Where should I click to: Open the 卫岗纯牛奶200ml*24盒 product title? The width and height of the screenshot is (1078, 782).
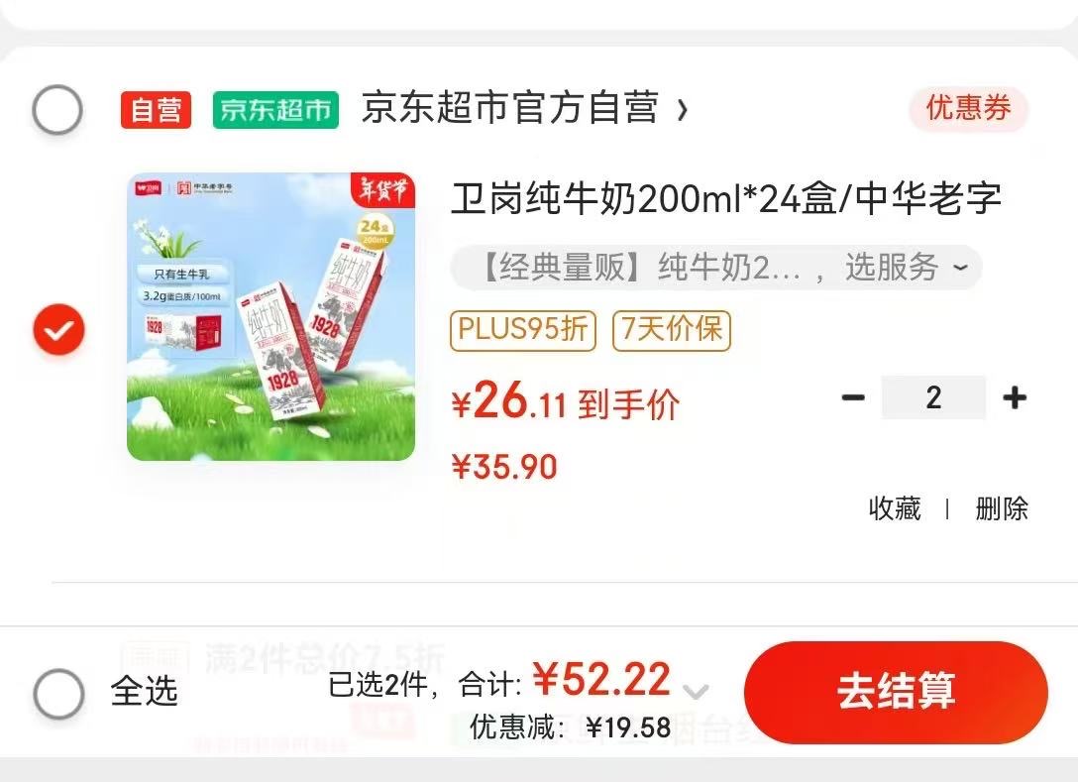[726, 199]
